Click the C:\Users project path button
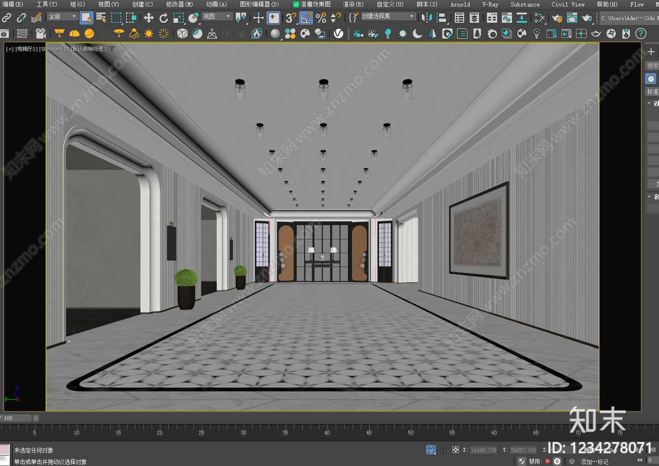This screenshot has height=466, width=659. pyautogui.click(x=629, y=18)
